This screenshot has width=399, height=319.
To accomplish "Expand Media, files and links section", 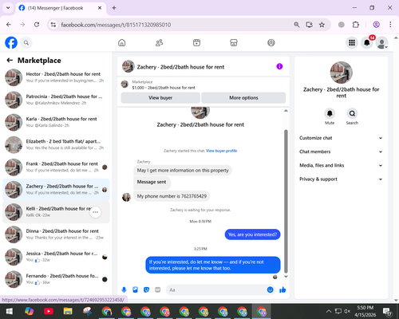I will pos(341,165).
